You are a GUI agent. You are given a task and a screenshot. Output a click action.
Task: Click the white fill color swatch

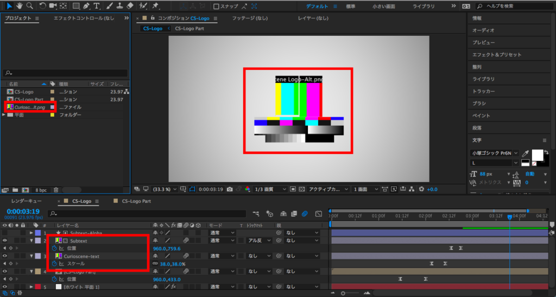pyautogui.click(x=537, y=156)
